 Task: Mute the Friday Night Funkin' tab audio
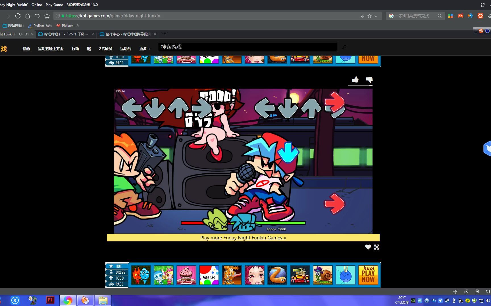pyautogui.click(x=27, y=34)
